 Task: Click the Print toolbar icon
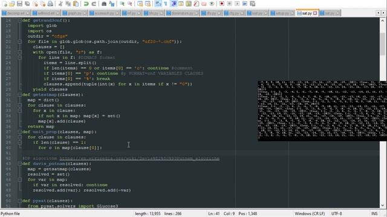click(50, 4)
